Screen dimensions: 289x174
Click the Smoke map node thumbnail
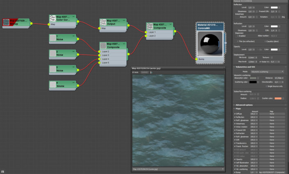pos(53,85)
